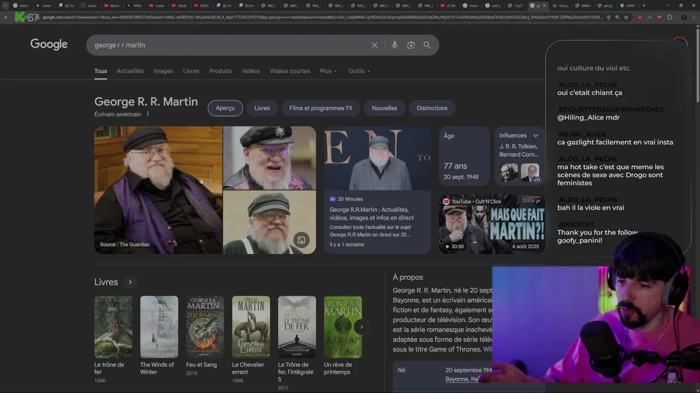Open the Vidéos results tab
This screenshot has width=700, height=393.
pyautogui.click(x=251, y=71)
